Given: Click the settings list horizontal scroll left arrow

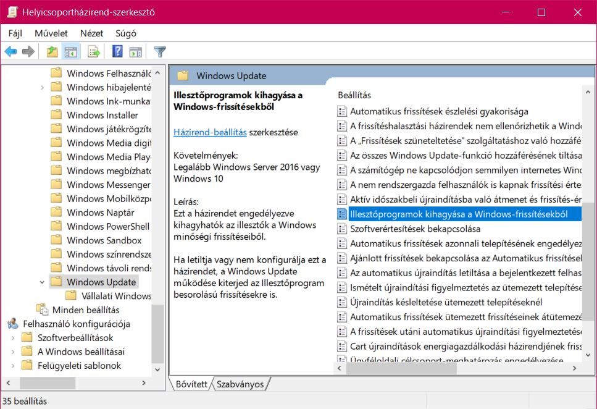Looking at the screenshot, I should point(340,368).
